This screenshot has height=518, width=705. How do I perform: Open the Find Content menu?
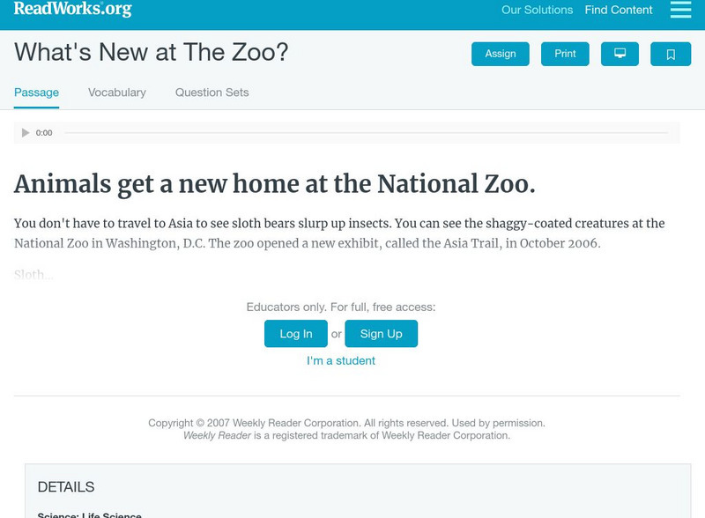click(x=617, y=10)
